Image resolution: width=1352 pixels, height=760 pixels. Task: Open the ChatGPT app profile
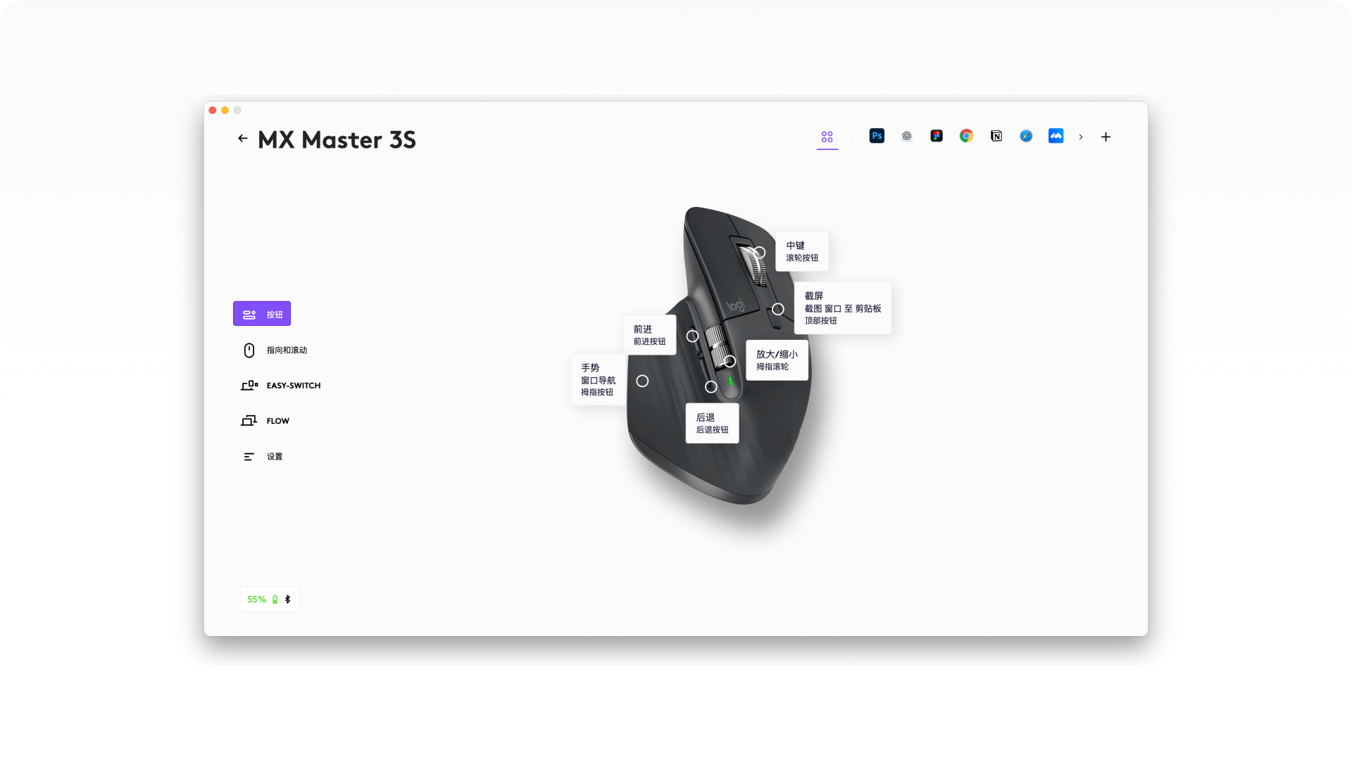tap(907, 137)
